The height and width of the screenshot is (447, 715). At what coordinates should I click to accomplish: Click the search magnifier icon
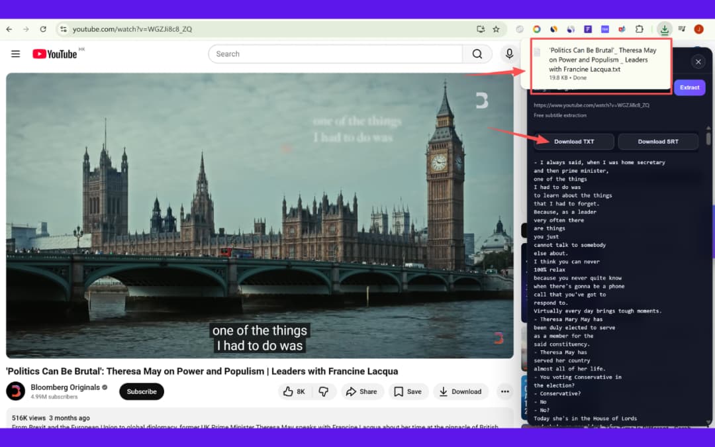(477, 54)
